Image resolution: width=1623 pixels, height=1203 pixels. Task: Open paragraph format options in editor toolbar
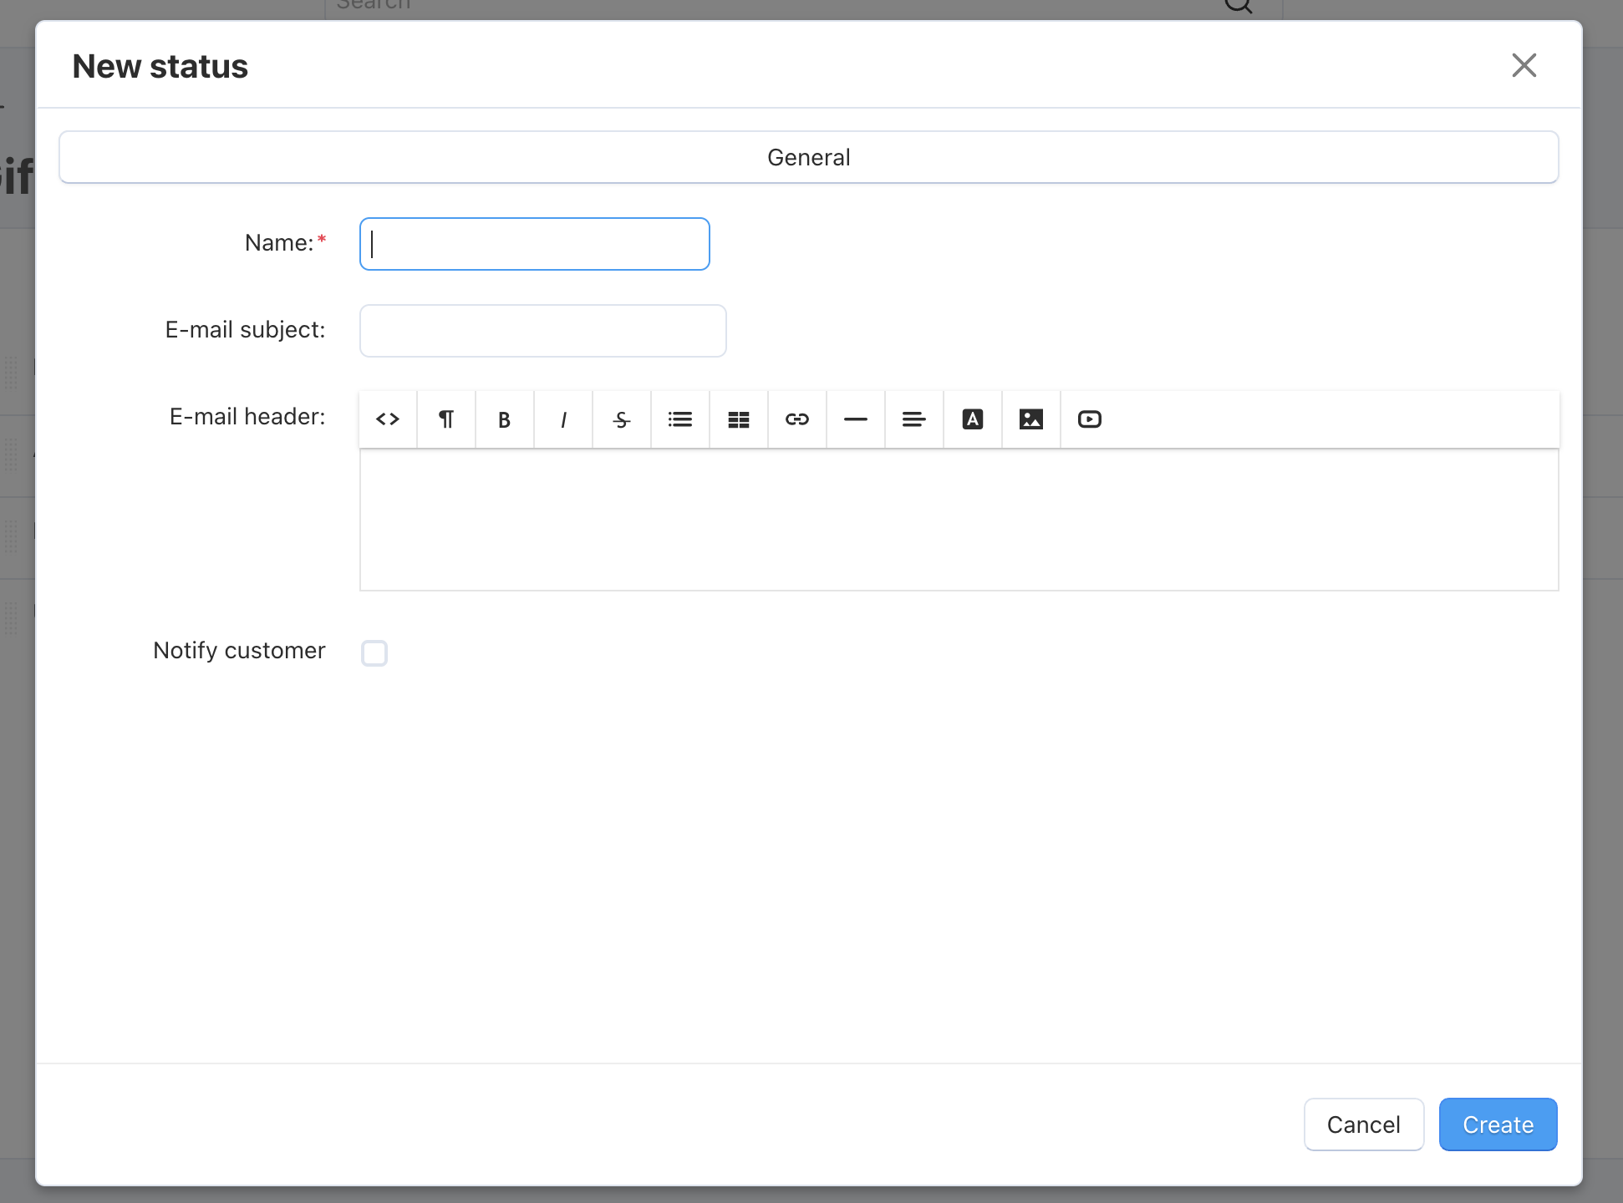click(x=446, y=419)
